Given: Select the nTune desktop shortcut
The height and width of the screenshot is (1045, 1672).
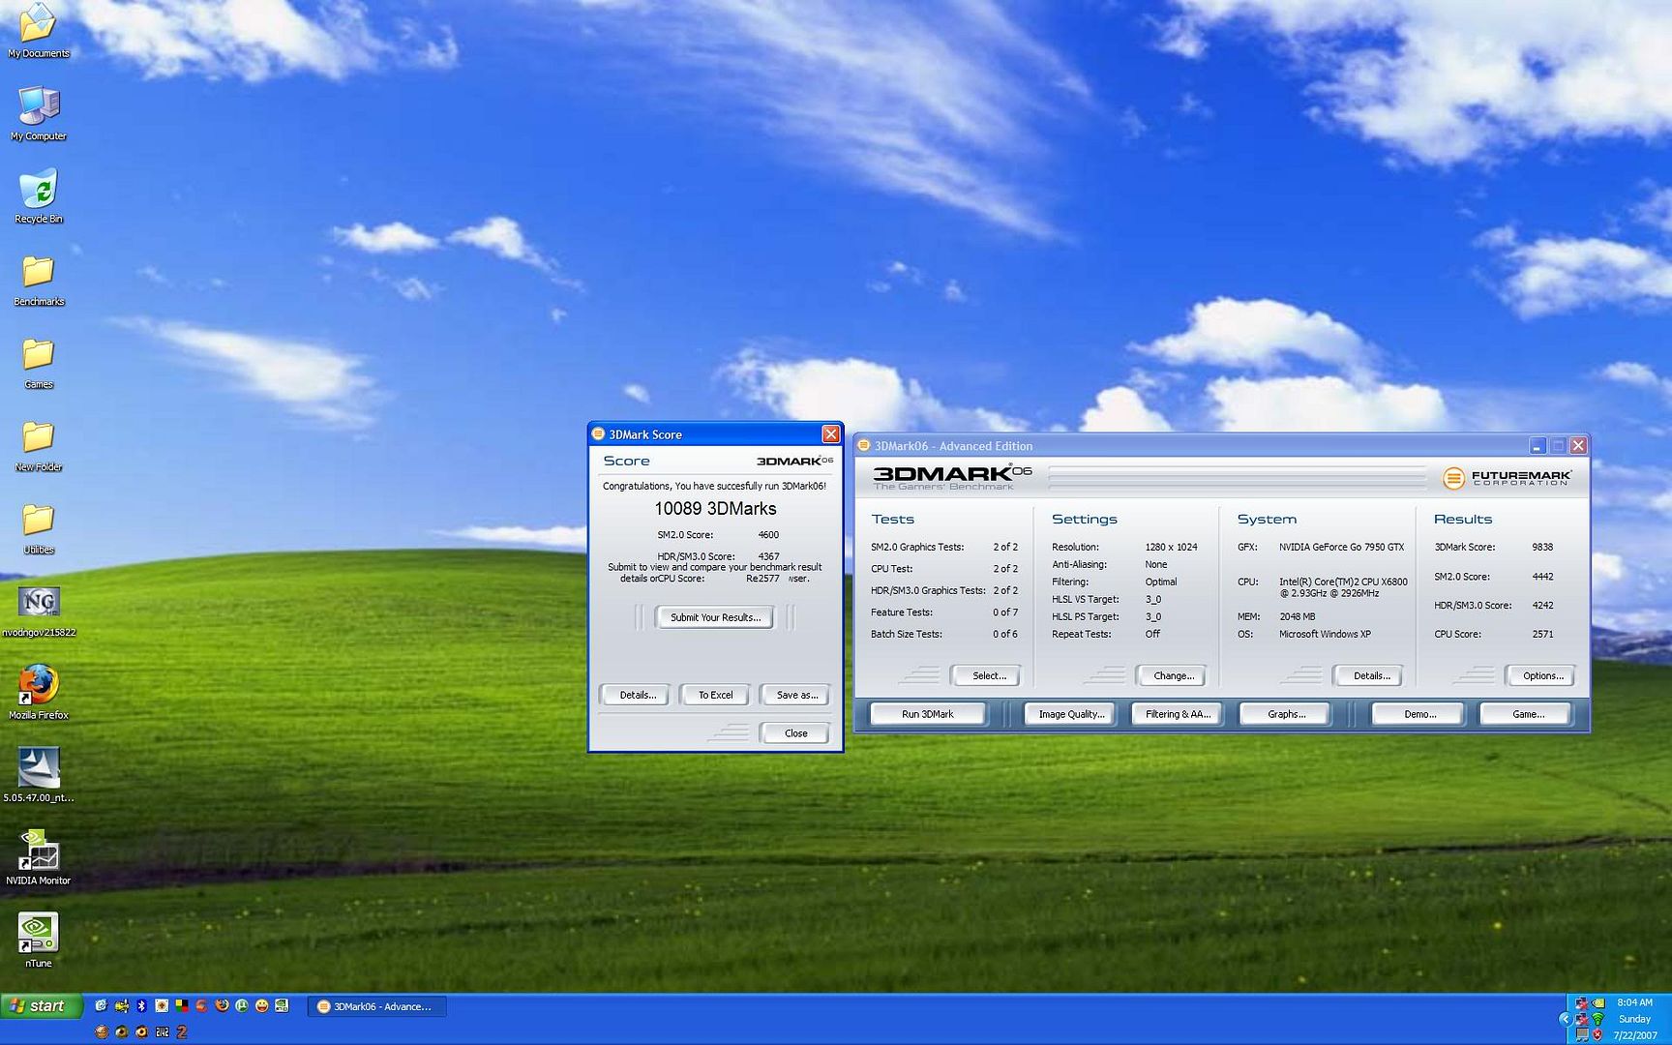Looking at the screenshot, I should 39,939.
